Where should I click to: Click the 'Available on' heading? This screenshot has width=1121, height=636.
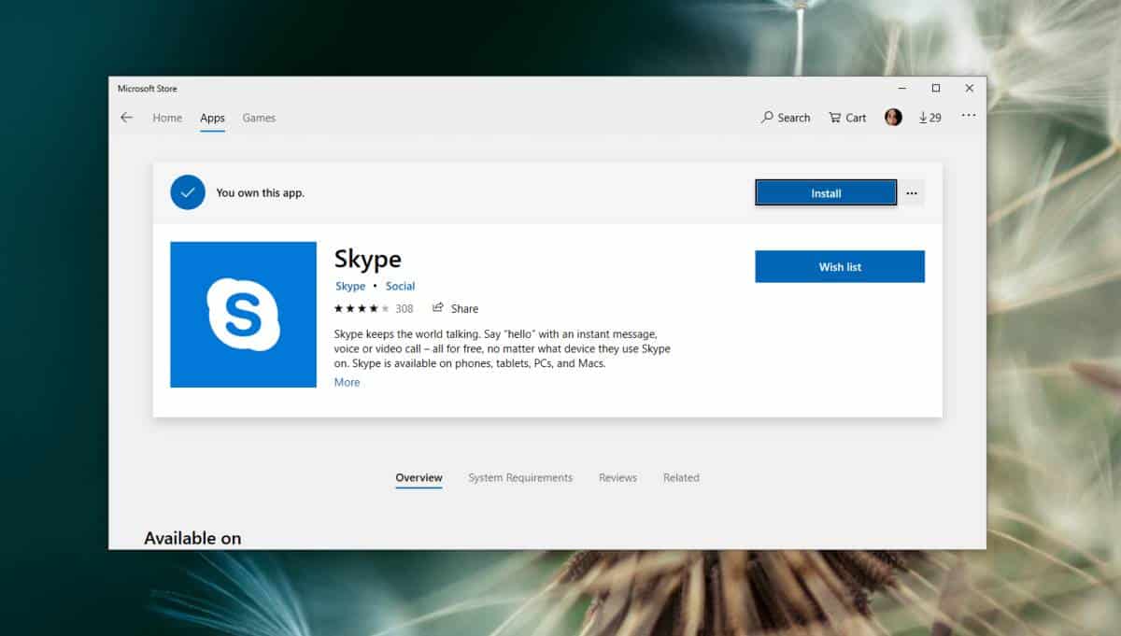coord(192,538)
